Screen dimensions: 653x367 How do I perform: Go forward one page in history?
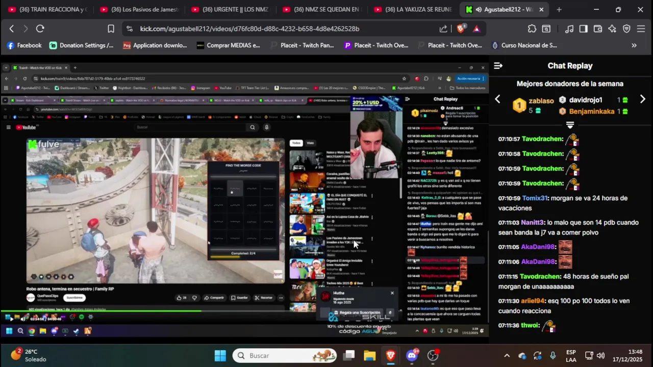coord(26,29)
